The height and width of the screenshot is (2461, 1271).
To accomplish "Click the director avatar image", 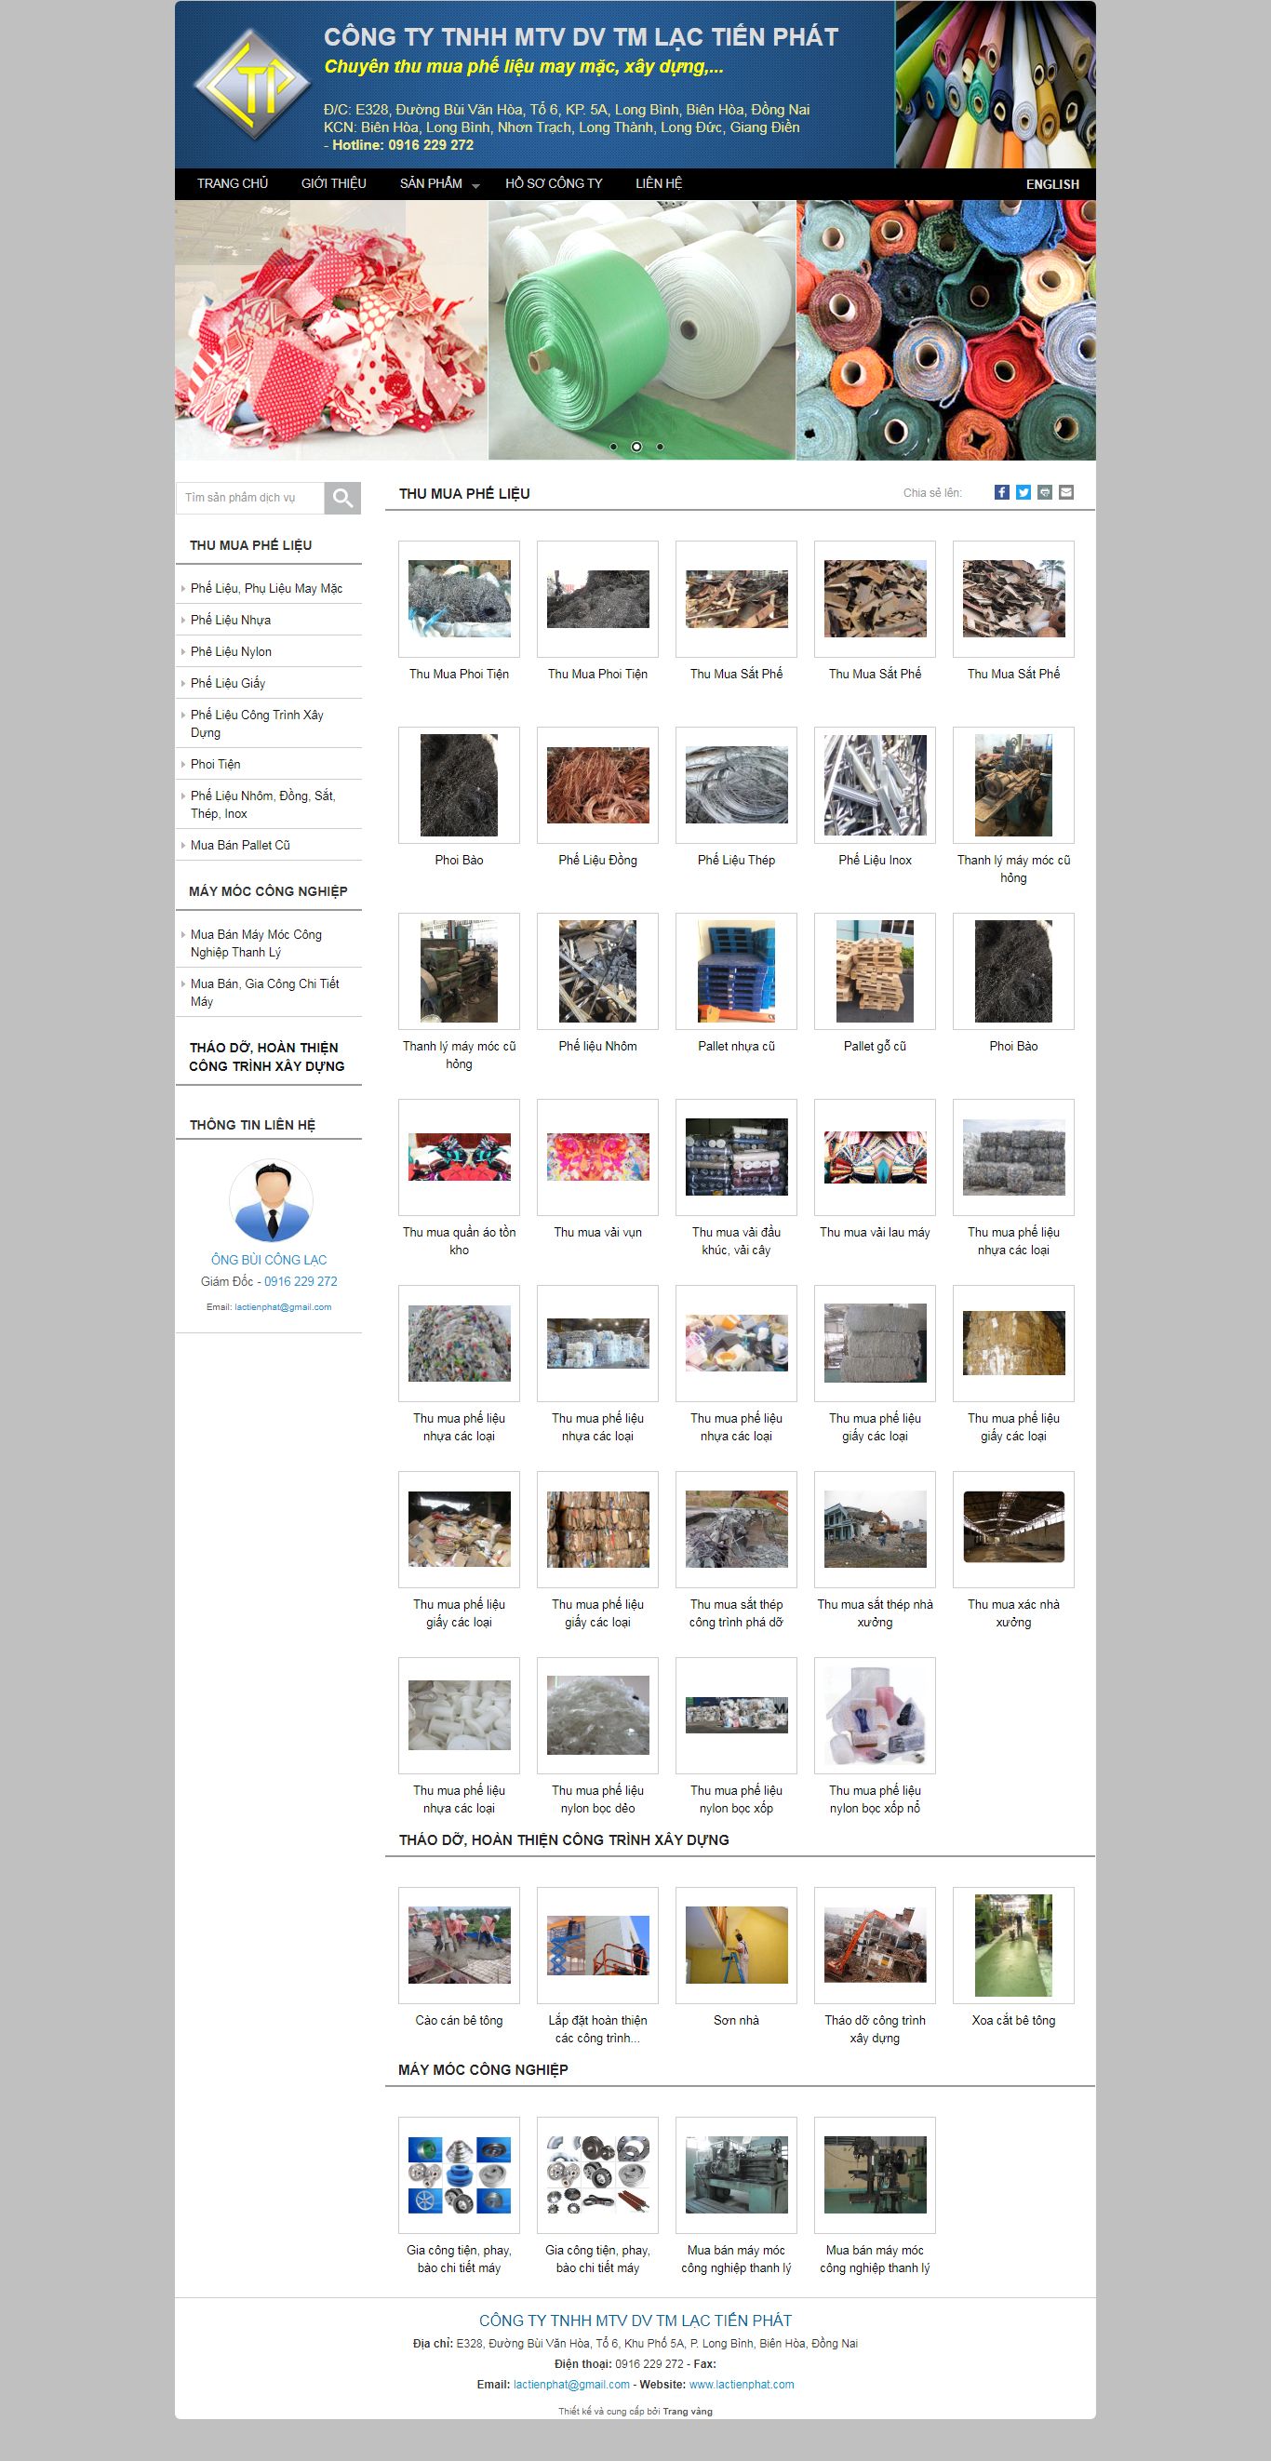I will 272,1201.
